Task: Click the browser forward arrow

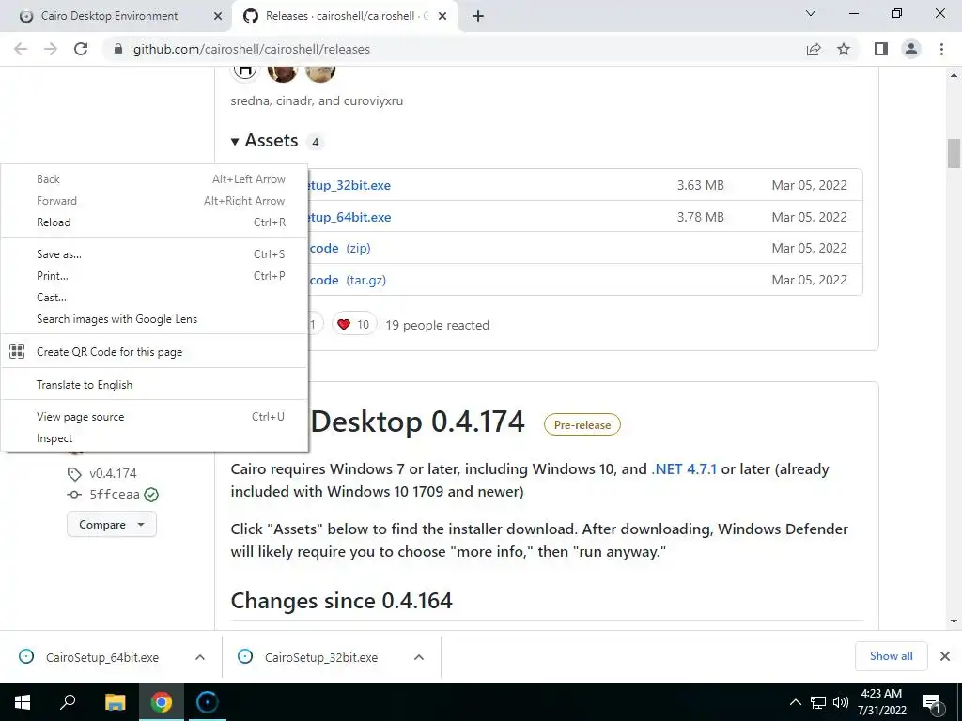Action: coord(51,49)
